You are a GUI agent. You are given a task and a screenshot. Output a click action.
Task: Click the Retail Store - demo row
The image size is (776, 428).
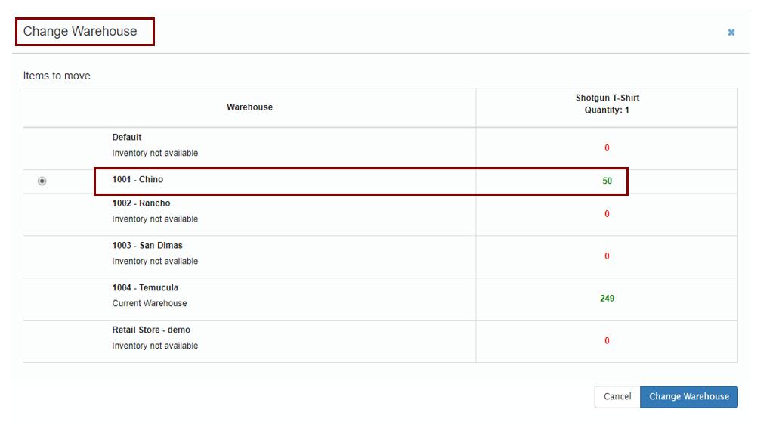[x=380, y=341]
